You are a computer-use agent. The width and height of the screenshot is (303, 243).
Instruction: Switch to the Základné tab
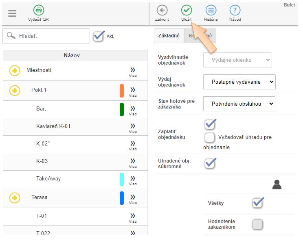(x=169, y=36)
